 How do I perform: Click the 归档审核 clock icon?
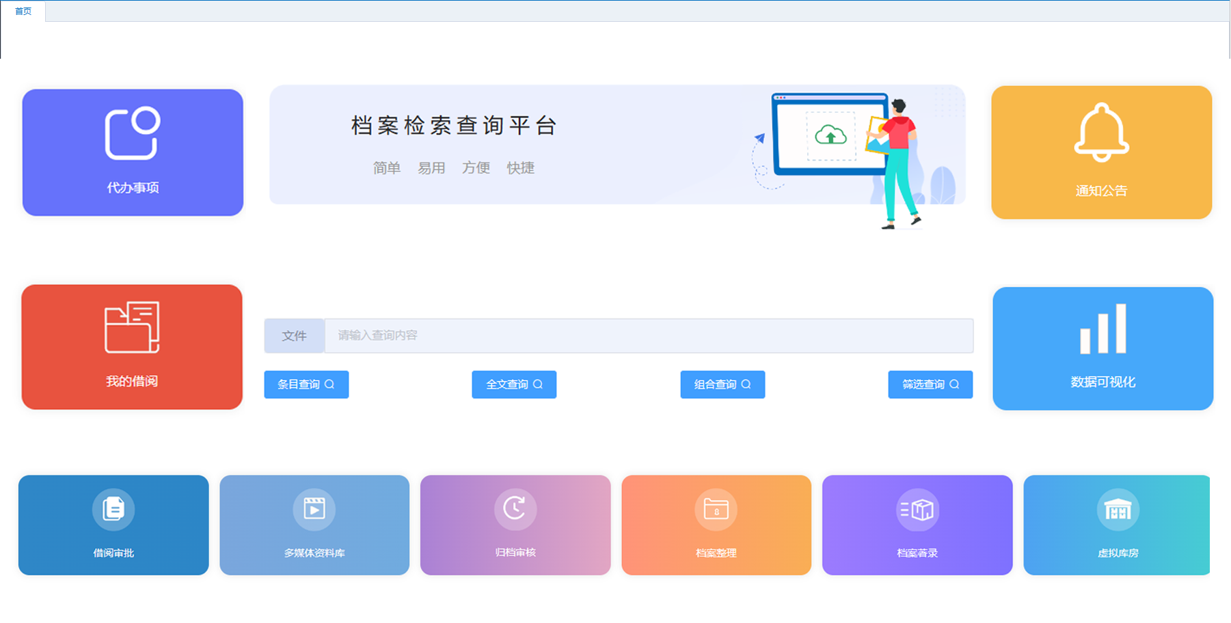point(515,509)
